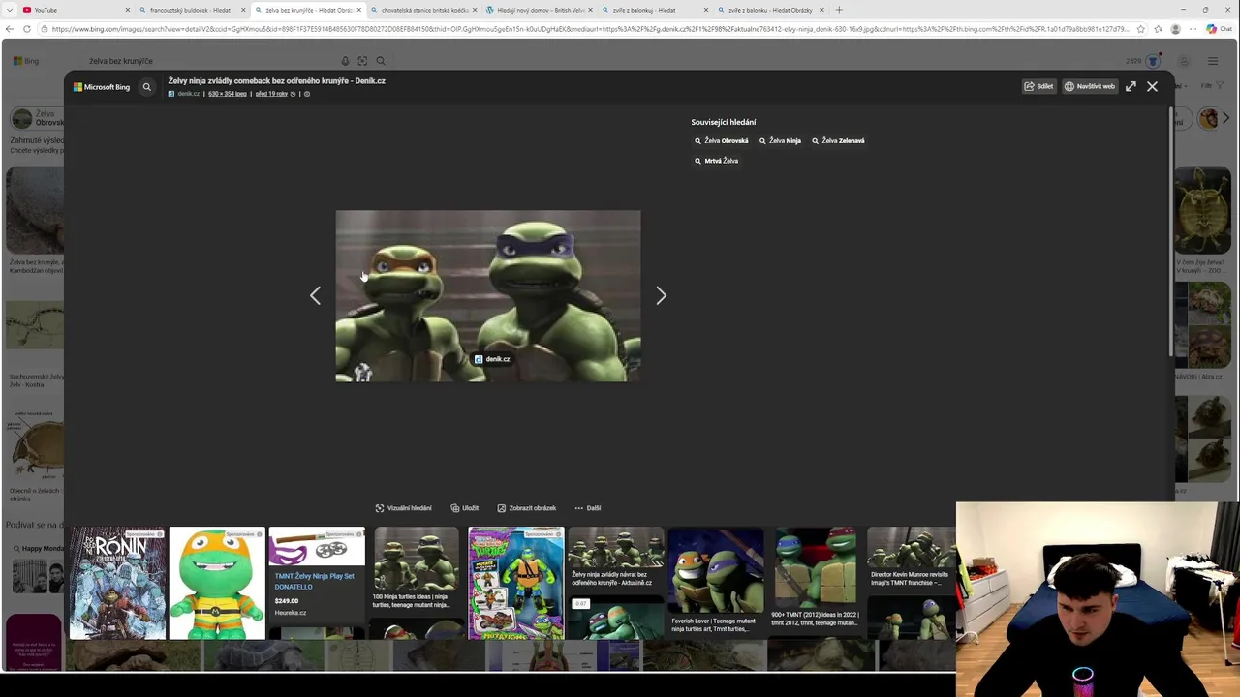
Task: Click the microphone voice search icon
Action: coord(345,61)
